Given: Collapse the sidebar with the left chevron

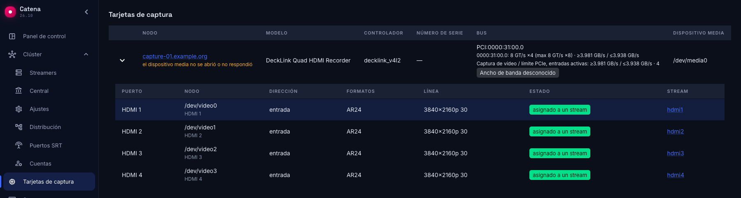Looking at the screenshot, I should (86, 12).
